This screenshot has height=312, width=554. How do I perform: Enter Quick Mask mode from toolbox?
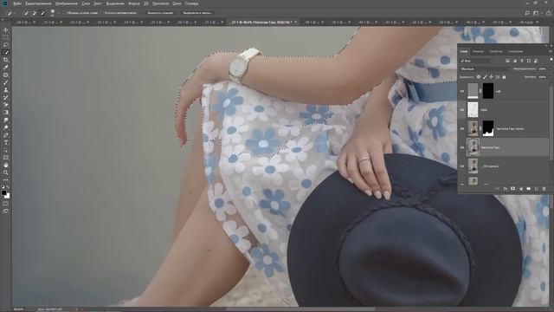(6, 204)
